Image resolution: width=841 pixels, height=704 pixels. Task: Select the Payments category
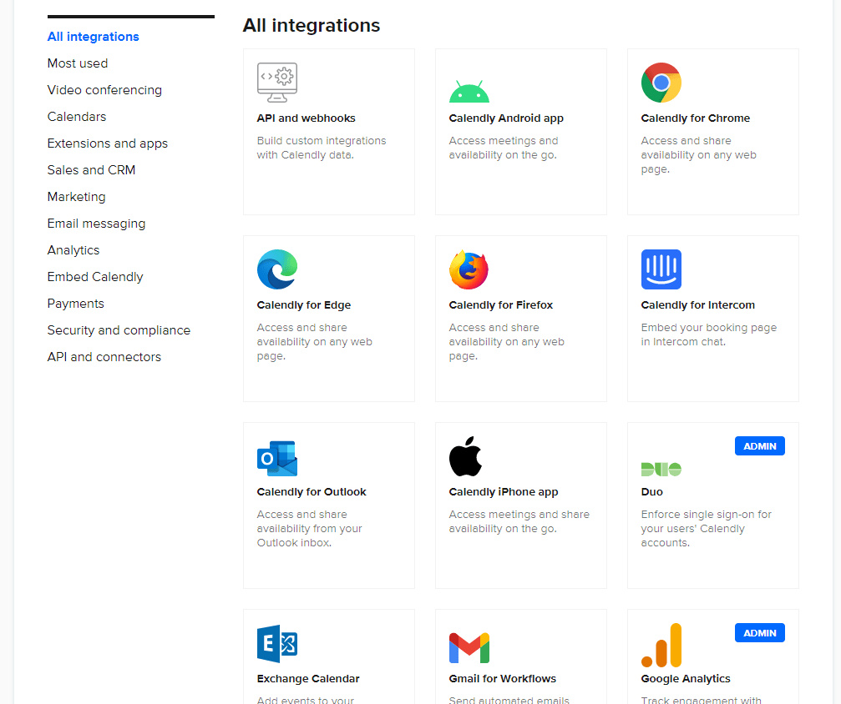[76, 304]
